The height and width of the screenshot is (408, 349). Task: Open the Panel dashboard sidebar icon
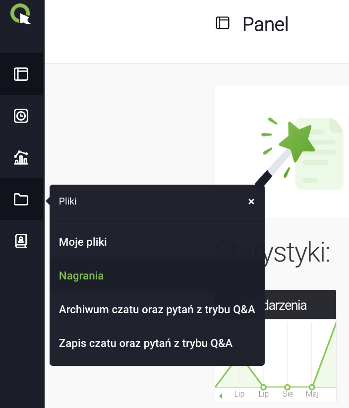pos(21,74)
